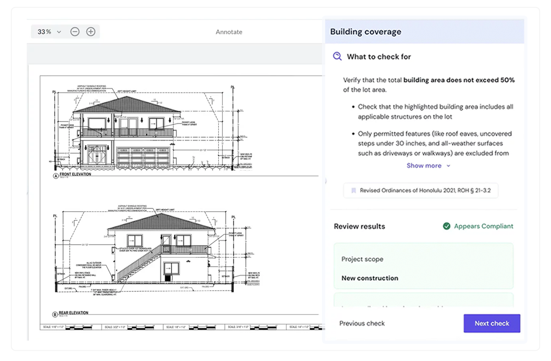Select the Annotate option

click(229, 32)
